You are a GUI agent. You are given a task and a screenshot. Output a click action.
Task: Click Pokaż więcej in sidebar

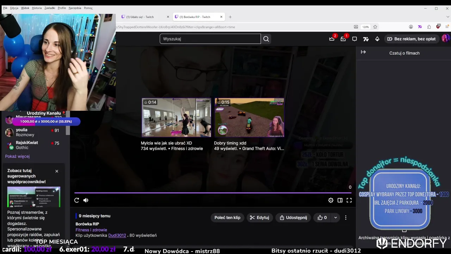pyautogui.click(x=17, y=156)
